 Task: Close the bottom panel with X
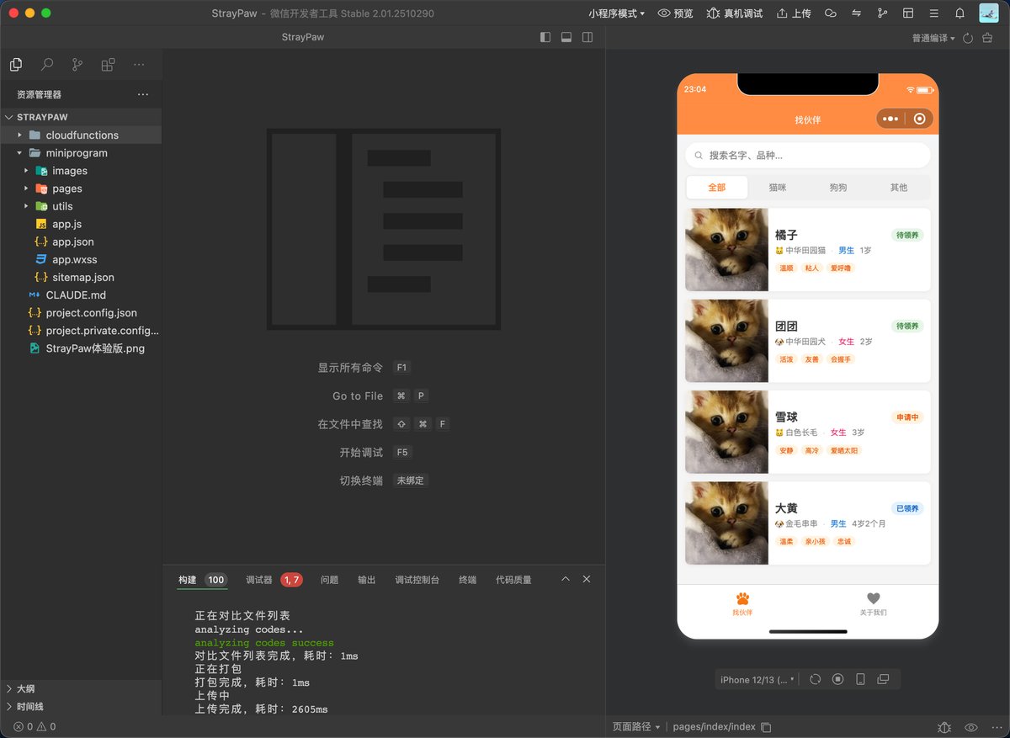[x=587, y=579]
